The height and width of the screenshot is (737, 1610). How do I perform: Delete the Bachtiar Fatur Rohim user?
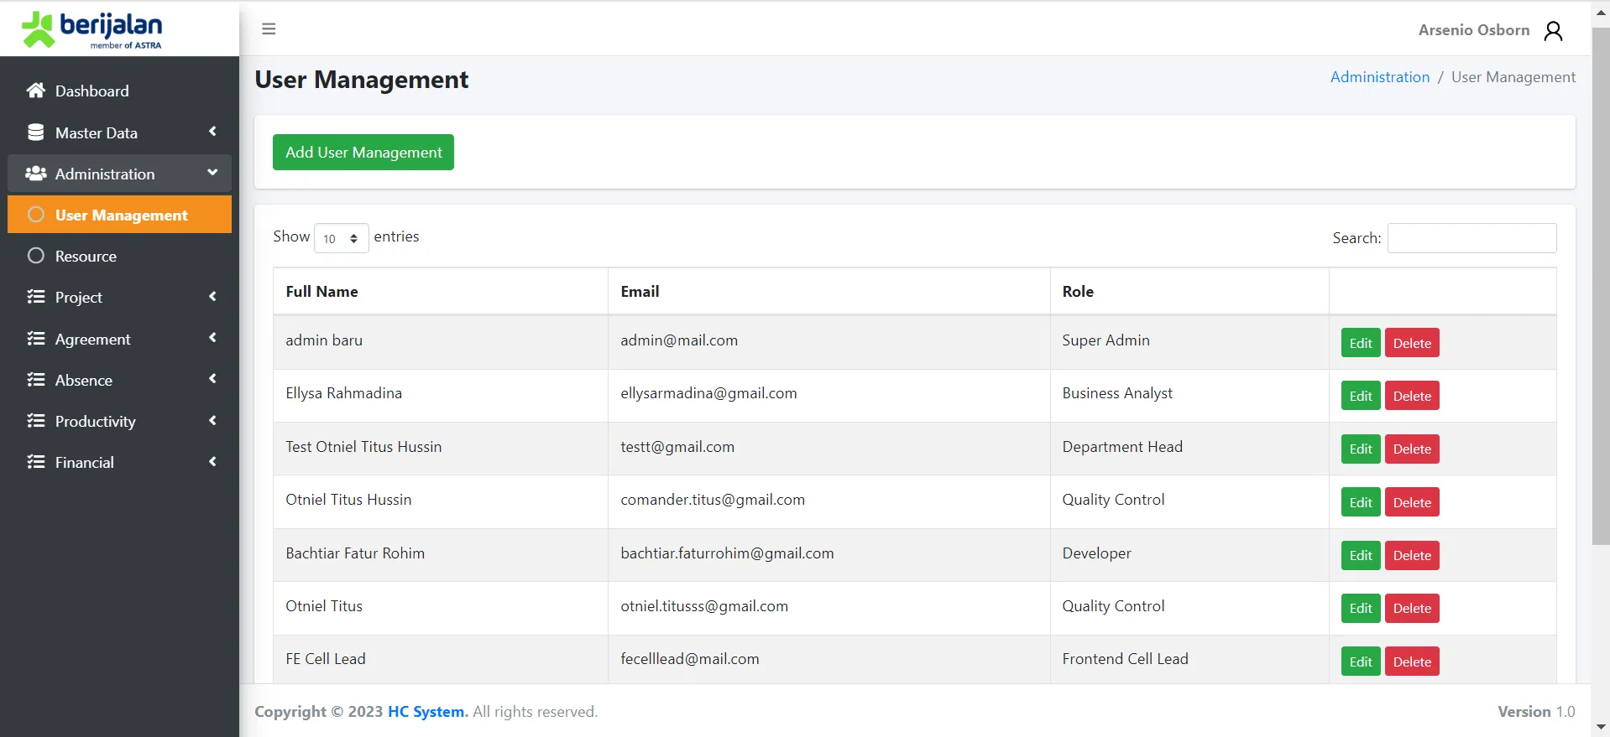(x=1411, y=555)
